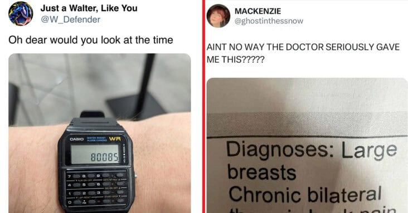Open the @ghostinthessnow handle link
408x213 pixels.
(269, 21)
